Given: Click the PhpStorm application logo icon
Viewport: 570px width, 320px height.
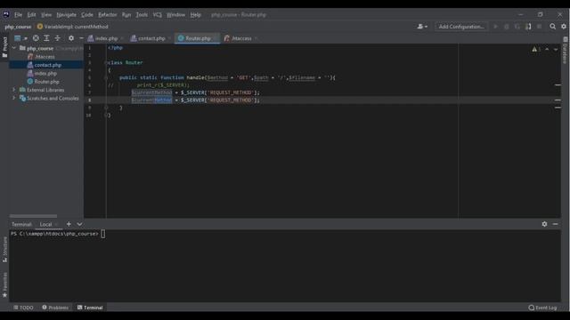Looking at the screenshot, I should [6, 14].
